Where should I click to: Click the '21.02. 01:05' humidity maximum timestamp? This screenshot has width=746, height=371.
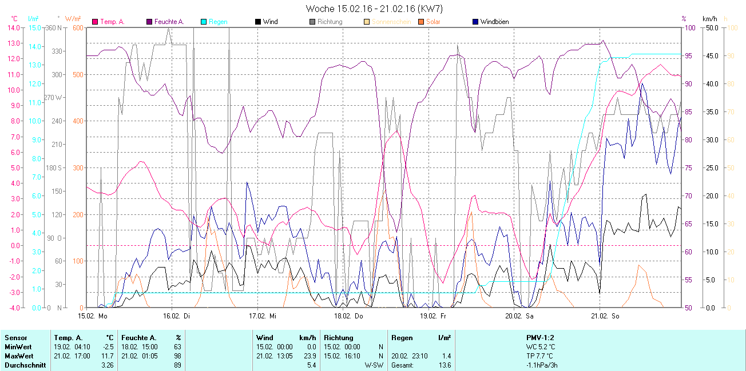click(x=139, y=355)
